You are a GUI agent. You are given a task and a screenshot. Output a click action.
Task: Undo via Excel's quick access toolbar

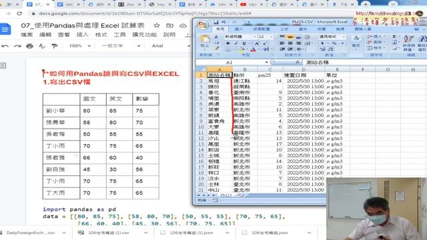tap(224, 22)
